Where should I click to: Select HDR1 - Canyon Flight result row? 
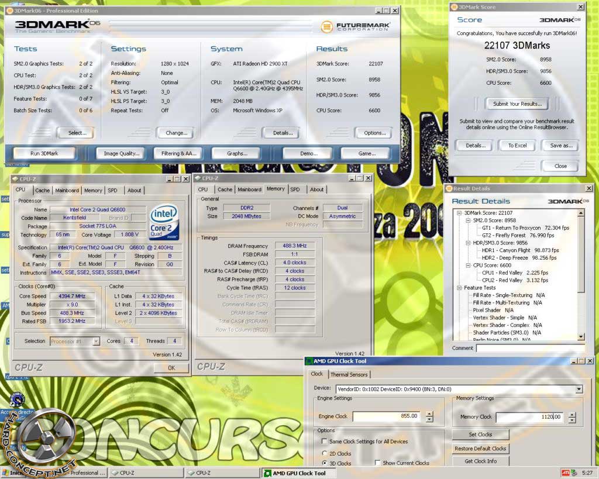(x=520, y=250)
